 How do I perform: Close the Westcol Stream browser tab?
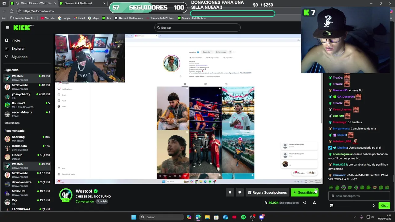pos(55,3)
